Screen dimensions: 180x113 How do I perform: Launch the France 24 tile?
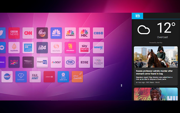point(28,48)
